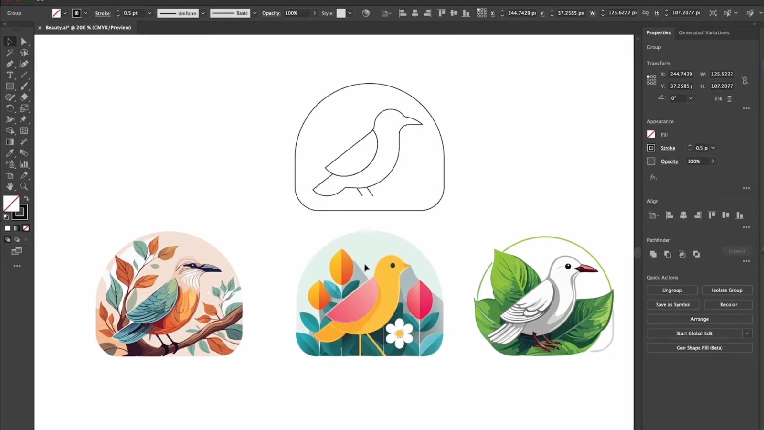Image resolution: width=764 pixels, height=430 pixels.
Task: Pick the Eyedropper tool
Action: [x=10, y=152]
